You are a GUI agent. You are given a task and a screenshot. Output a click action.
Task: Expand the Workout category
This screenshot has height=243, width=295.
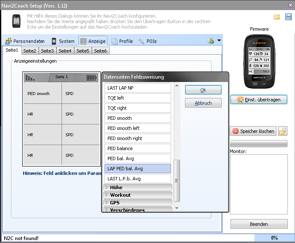coord(138,195)
